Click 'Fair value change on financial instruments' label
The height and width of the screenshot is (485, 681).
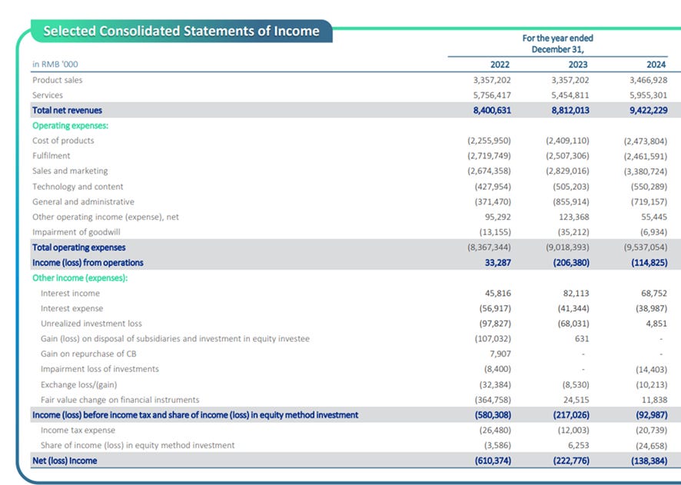[x=120, y=400]
